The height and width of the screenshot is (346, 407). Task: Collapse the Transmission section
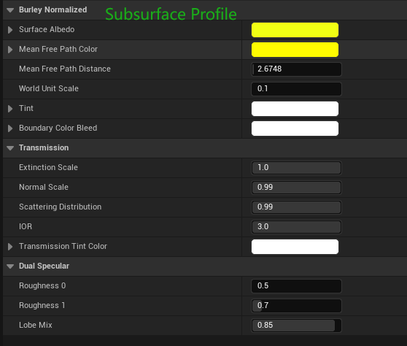[10, 148]
